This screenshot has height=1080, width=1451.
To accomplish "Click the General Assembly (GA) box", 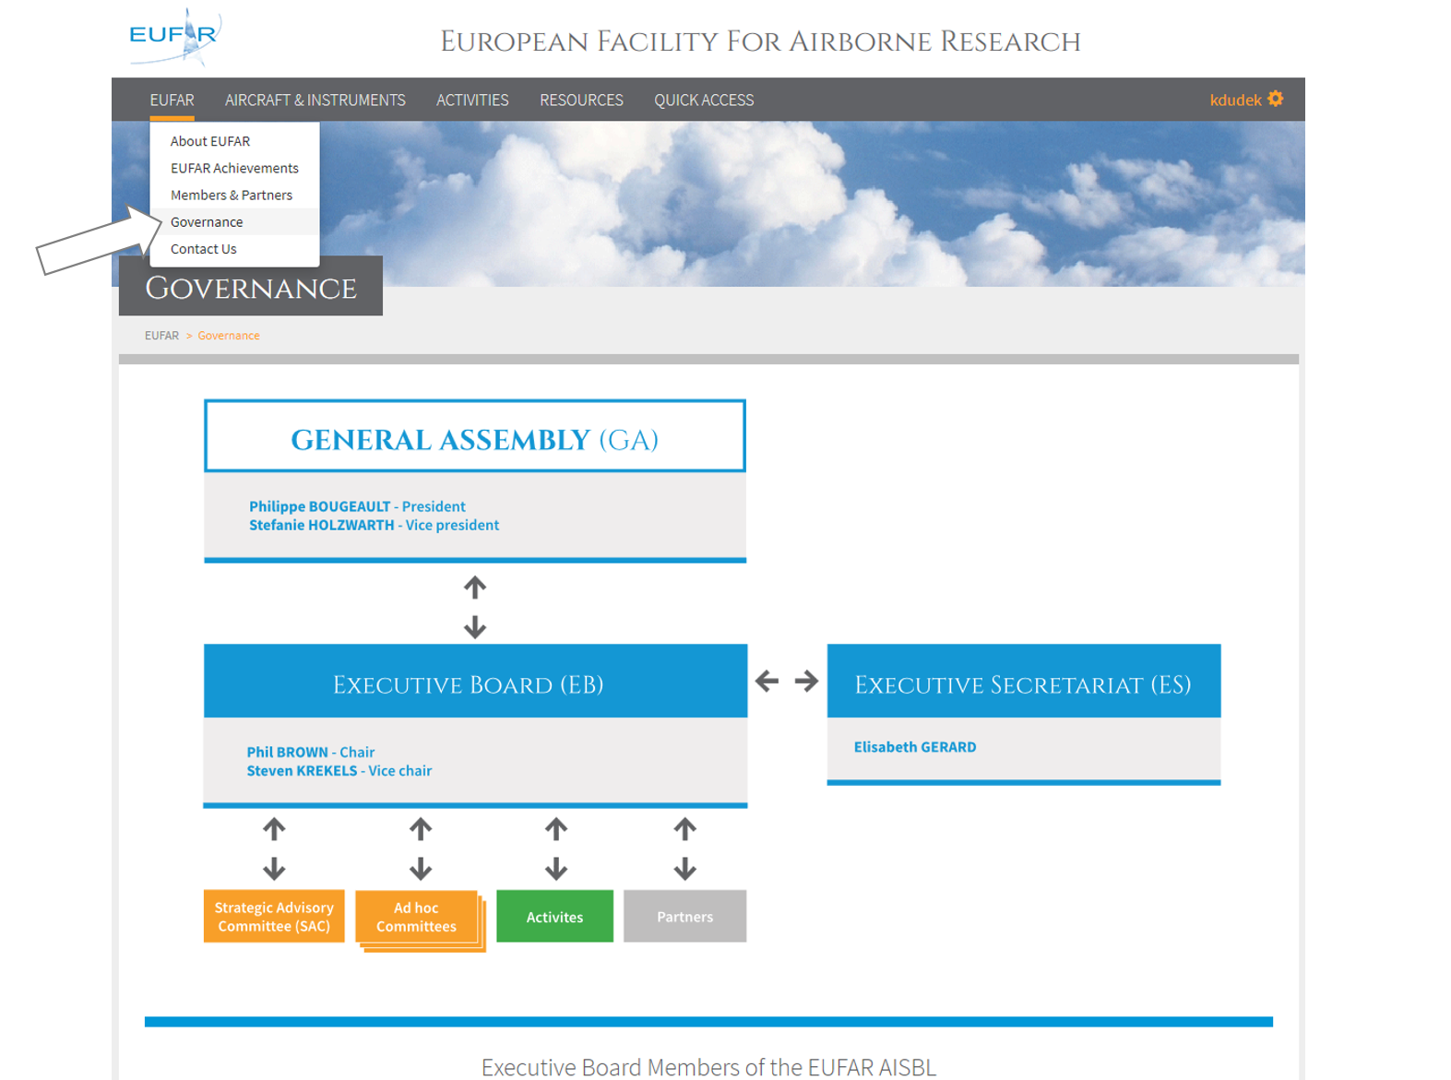I will tap(474, 437).
